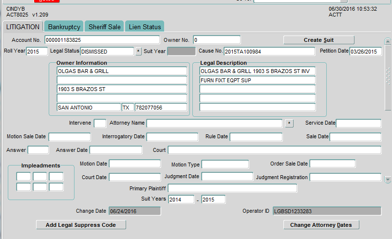Open the Attorney Name lookup asterisk button

[x=289, y=124]
